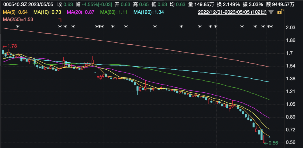Open the date range dropdown triangle
The image size is (303, 148).
tap(271, 12)
